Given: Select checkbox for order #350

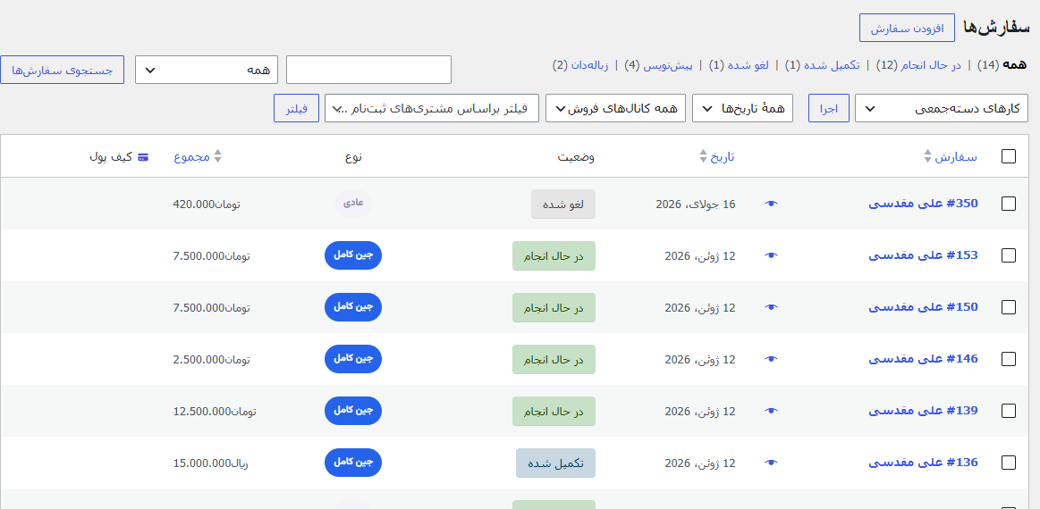Looking at the screenshot, I should tap(1008, 204).
